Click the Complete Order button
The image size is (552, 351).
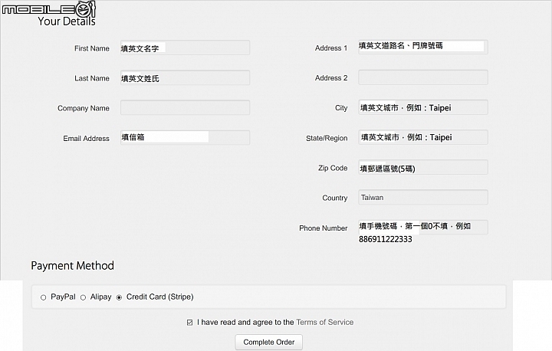point(268,343)
